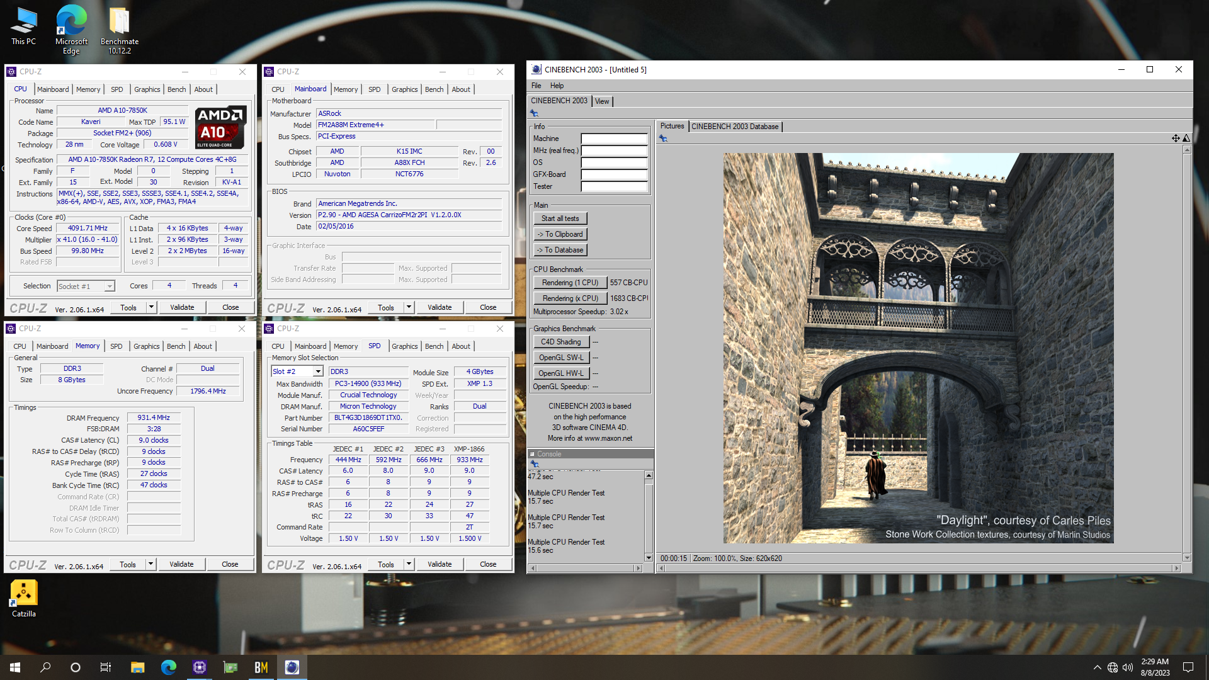Click the To Database button
Screen dimensions: 1209x680
click(x=560, y=250)
